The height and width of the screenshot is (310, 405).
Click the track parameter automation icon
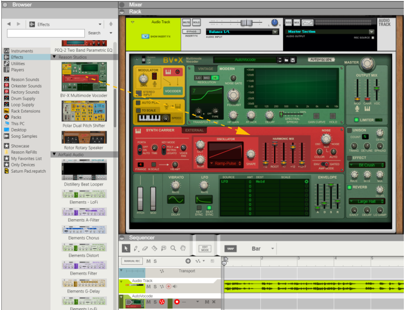[x=198, y=261]
